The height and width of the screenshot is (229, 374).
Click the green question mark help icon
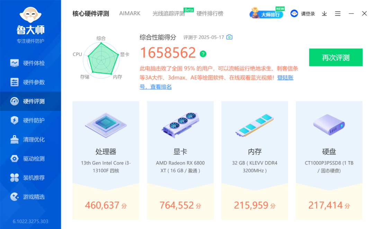click(x=203, y=54)
